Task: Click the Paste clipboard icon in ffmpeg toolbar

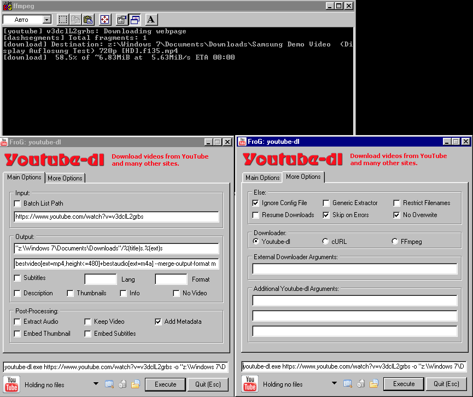Action: [x=88, y=20]
